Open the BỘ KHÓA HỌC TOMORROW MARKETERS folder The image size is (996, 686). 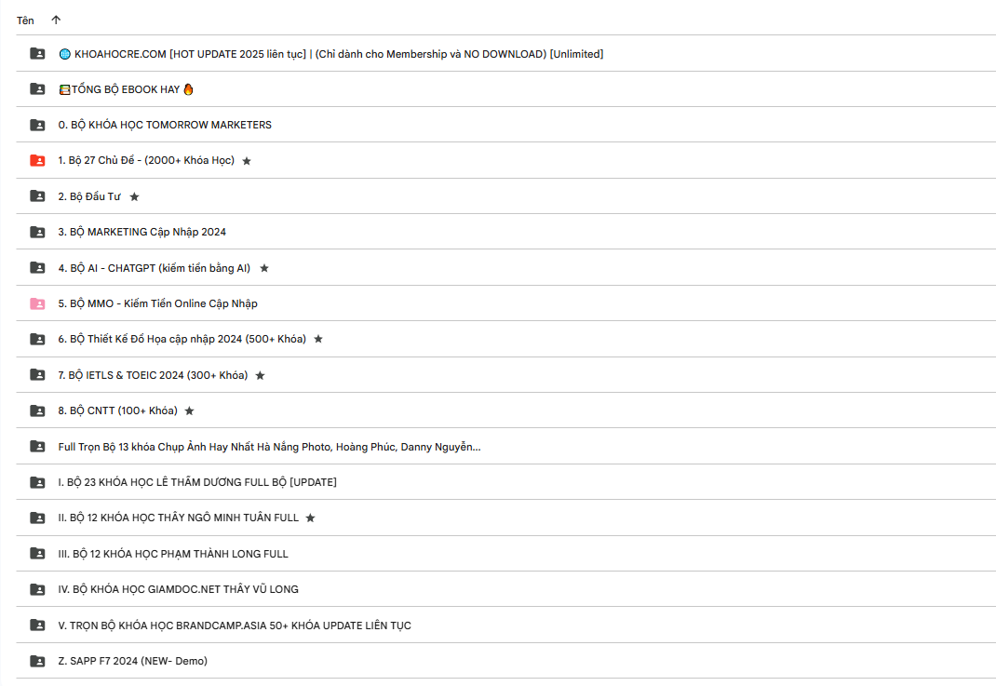click(164, 125)
